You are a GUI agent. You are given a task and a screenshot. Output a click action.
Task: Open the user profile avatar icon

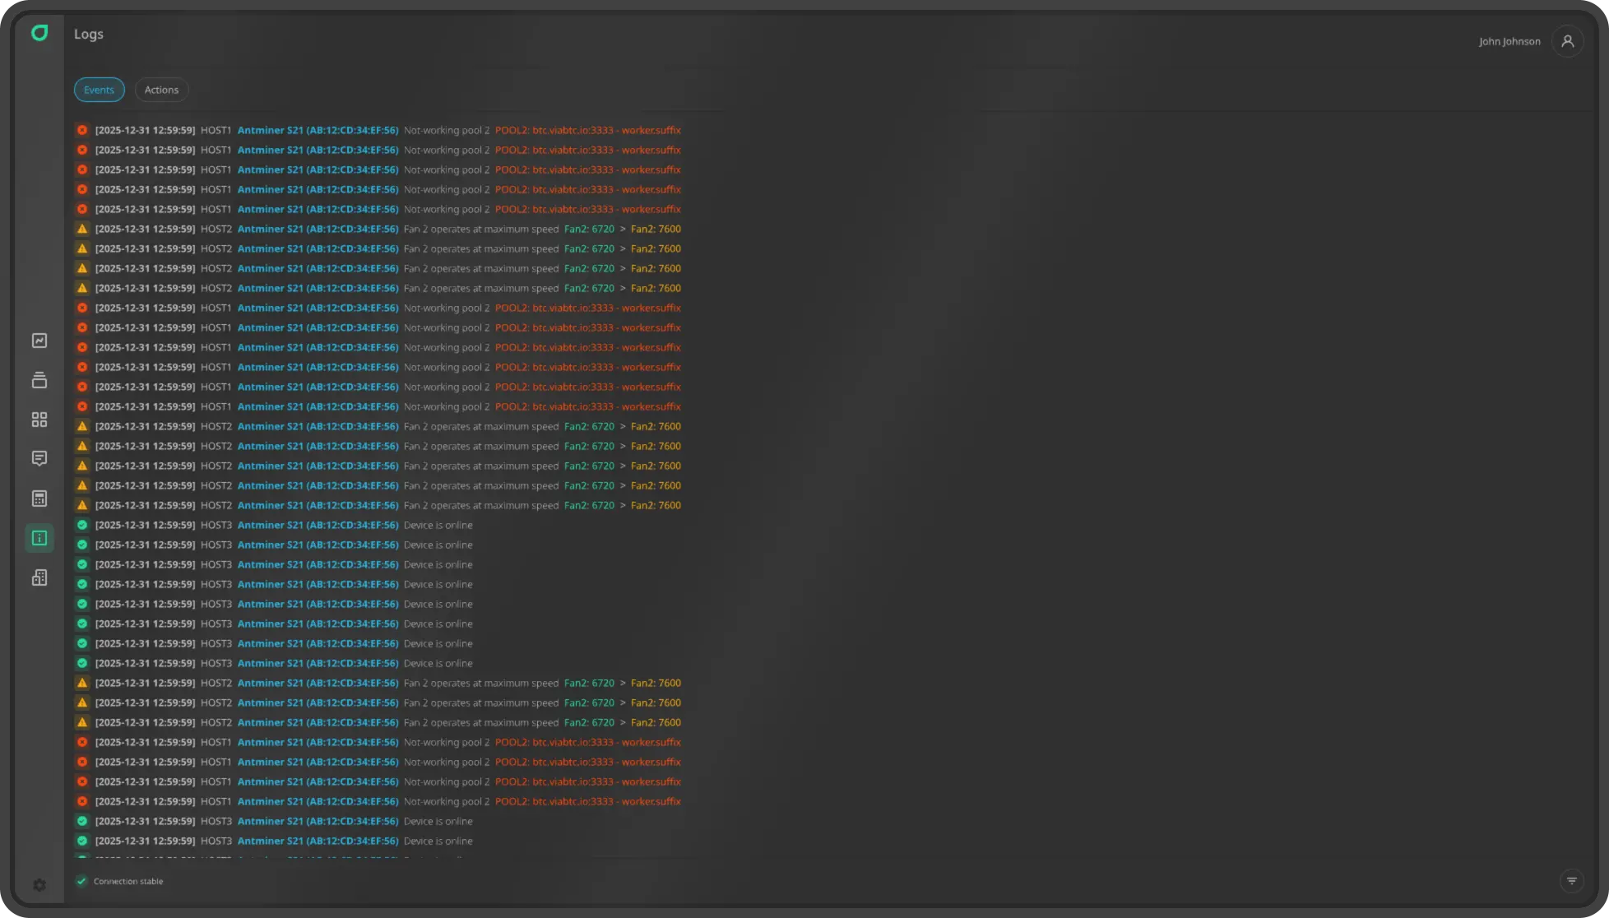pos(1567,41)
